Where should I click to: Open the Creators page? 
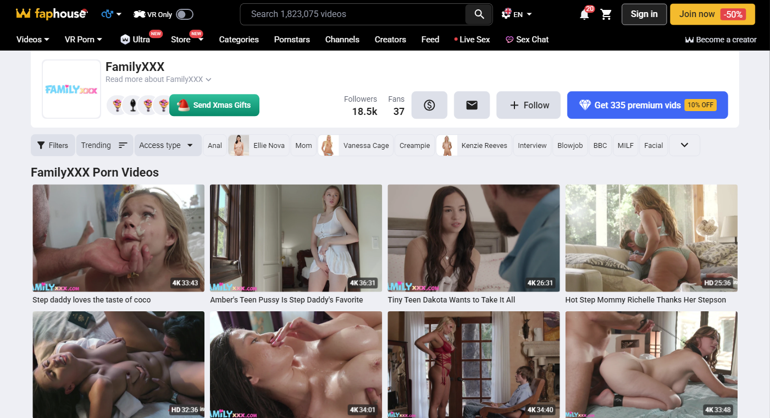(390, 40)
